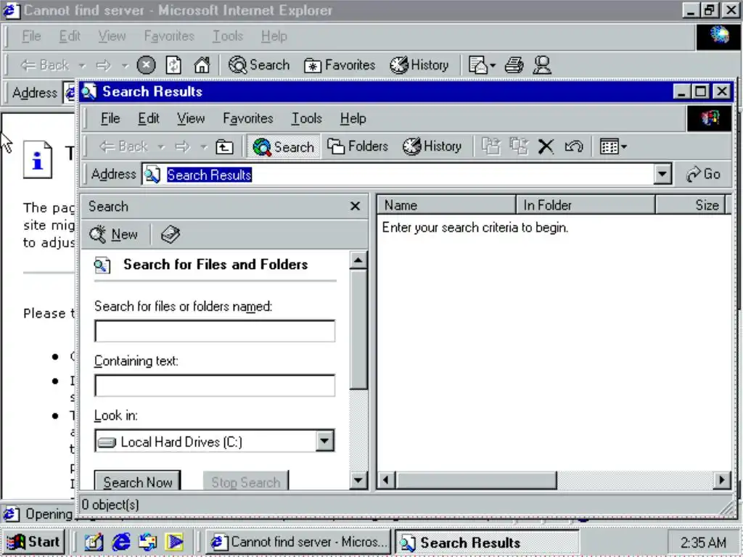The image size is (743, 557).
Task: Click Forward arrow in Search Results toolbar
Action: [182, 147]
